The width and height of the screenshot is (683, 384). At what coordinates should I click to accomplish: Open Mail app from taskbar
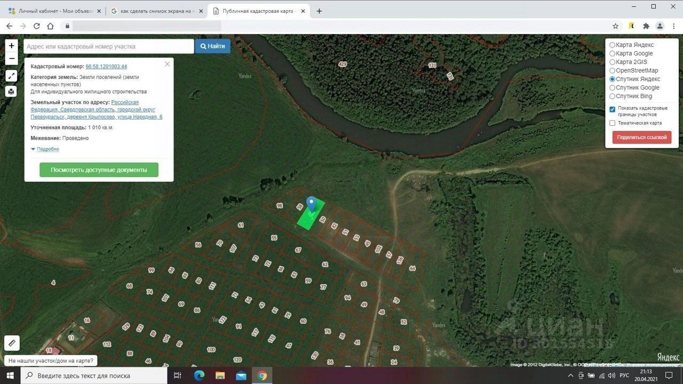(x=241, y=375)
